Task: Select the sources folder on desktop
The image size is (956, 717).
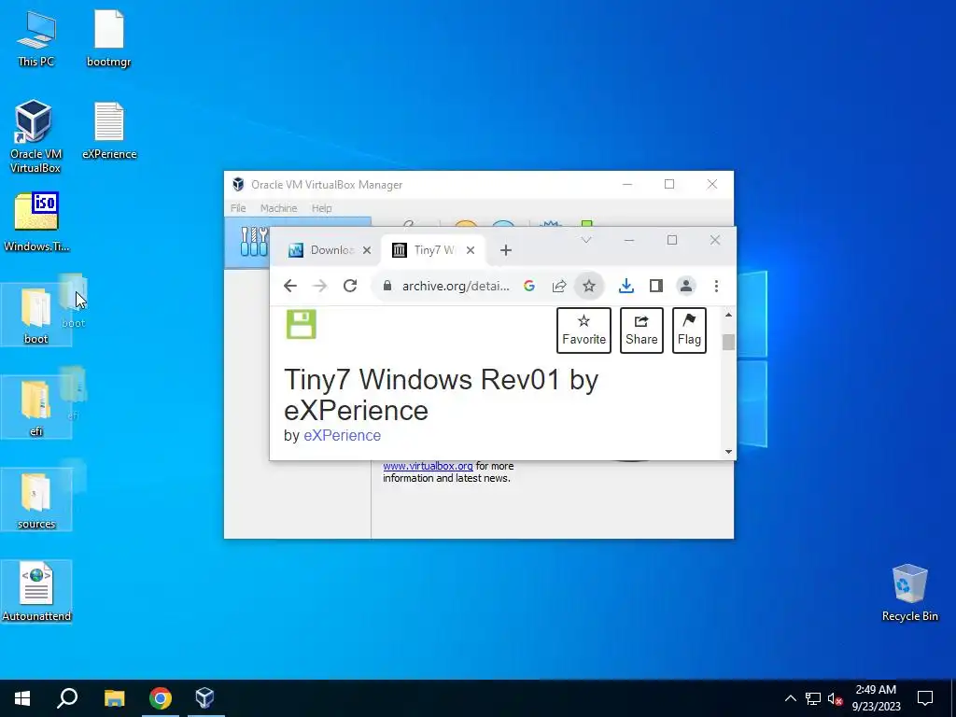Action: click(x=36, y=499)
